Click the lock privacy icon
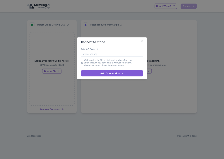This screenshot has width=224, height=159. 82,63
